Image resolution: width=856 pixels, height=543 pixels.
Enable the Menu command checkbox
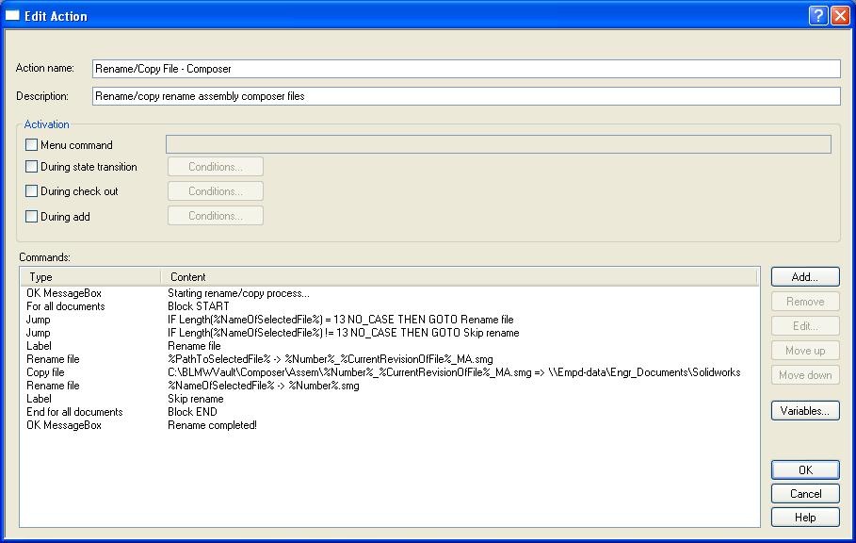click(x=32, y=145)
